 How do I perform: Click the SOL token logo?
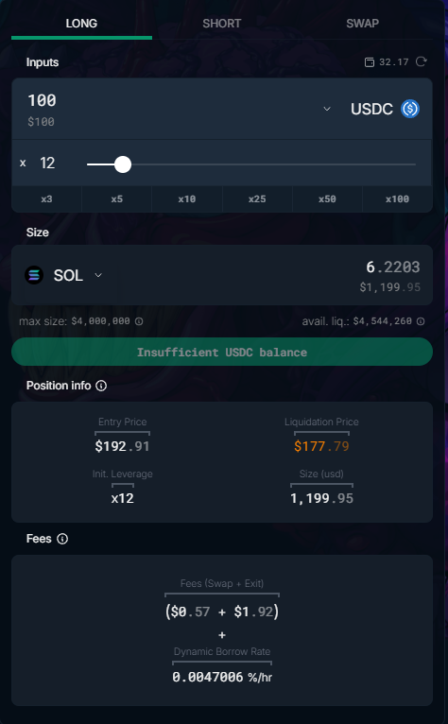[34, 275]
